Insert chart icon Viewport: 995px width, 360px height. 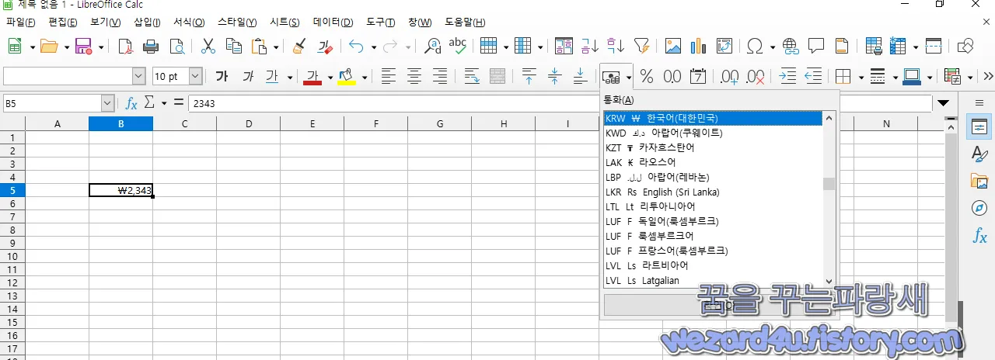click(x=698, y=47)
